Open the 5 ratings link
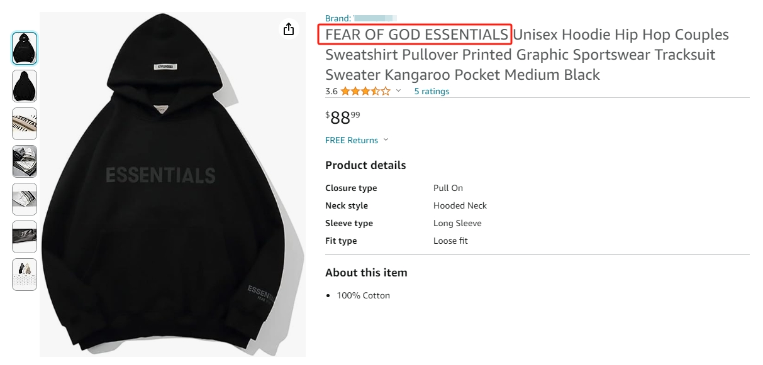Image resolution: width=763 pixels, height=365 pixels. (432, 91)
